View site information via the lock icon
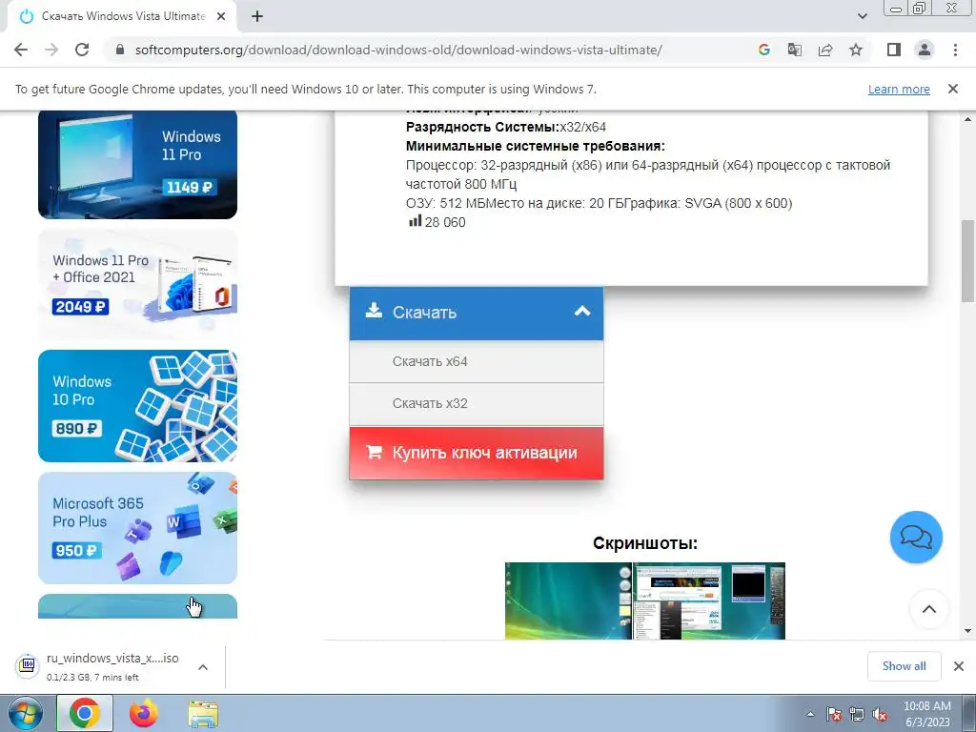The width and height of the screenshot is (976, 732). (x=121, y=50)
